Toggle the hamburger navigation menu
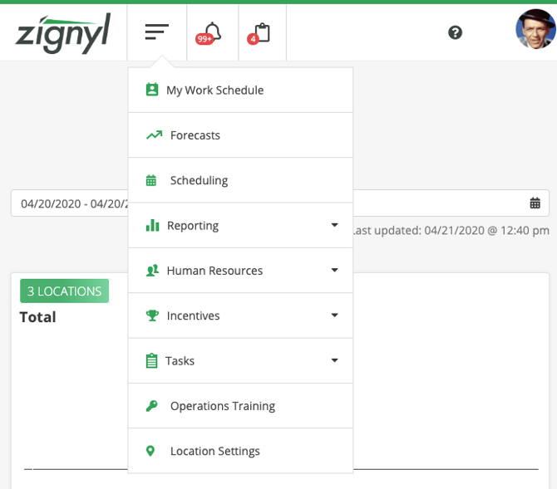Screen dimensions: 557x489 coord(156,32)
